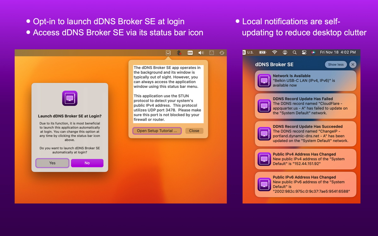This screenshot has width=378, height=236.
Task: Click the battery charging status icon
Action: 262,53
